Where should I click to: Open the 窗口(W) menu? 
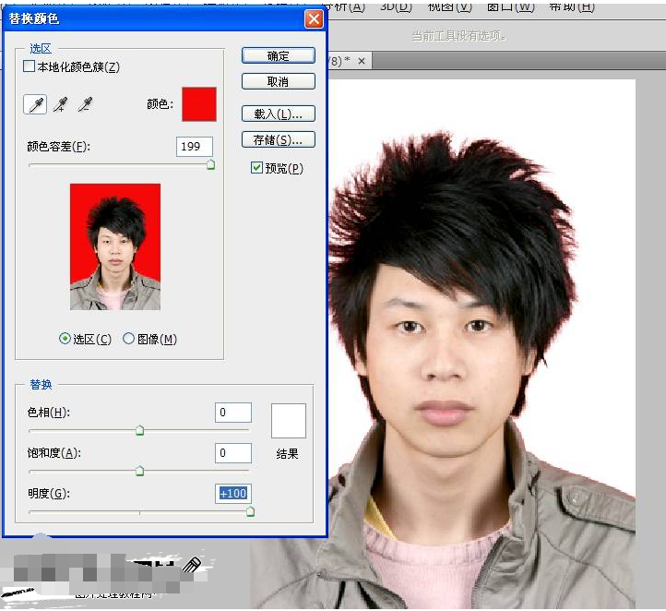[x=510, y=6]
